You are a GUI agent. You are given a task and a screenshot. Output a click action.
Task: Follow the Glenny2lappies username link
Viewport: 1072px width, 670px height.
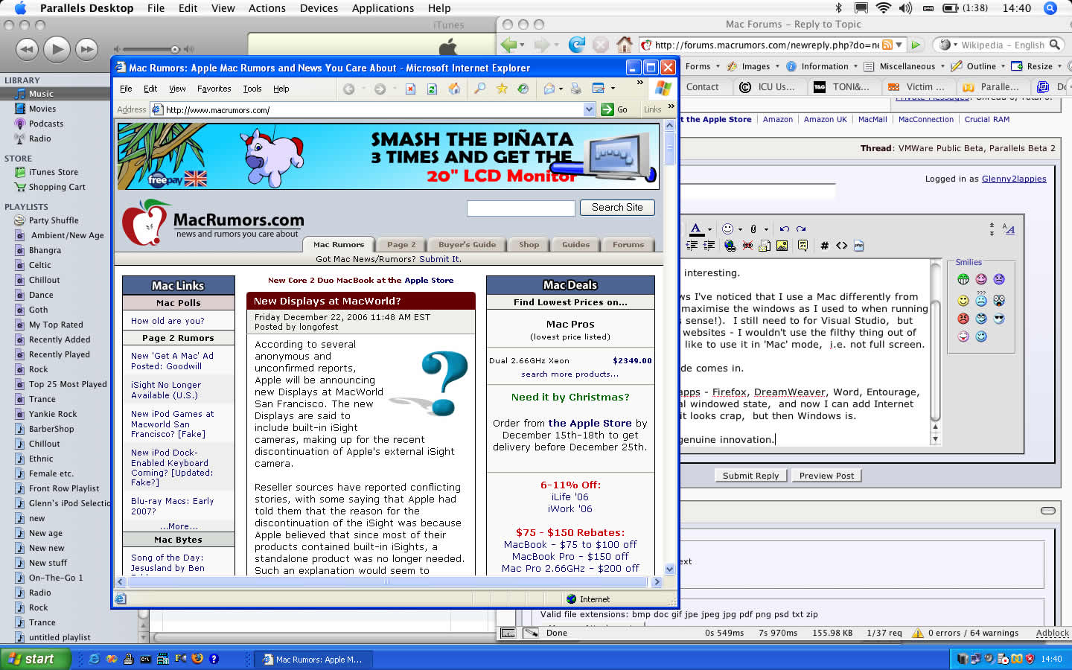(x=1014, y=179)
